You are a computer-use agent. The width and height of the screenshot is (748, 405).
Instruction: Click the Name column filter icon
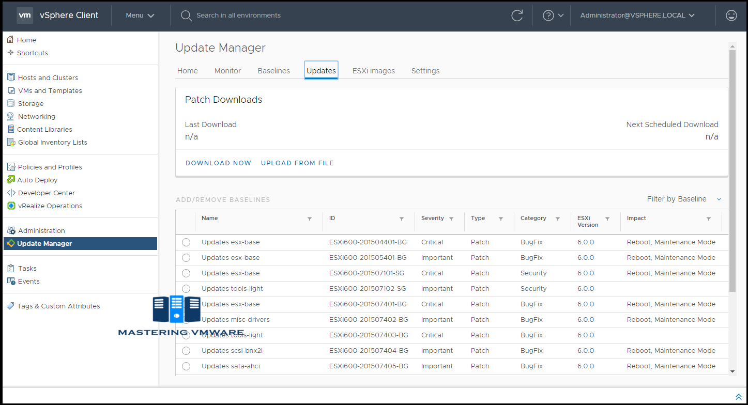pyautogui.click(x=310, y=219)
